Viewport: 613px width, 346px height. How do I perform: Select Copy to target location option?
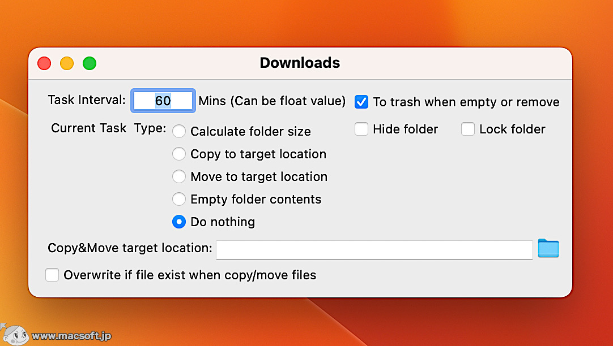tap(179, 154)
